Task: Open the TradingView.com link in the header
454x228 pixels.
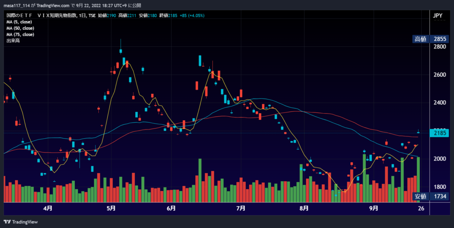Action: [x=53, y=5]
